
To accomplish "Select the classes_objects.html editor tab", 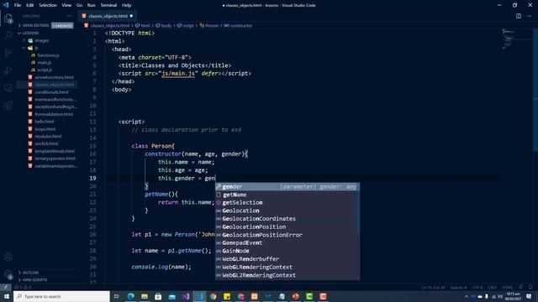I will [108, 16].
